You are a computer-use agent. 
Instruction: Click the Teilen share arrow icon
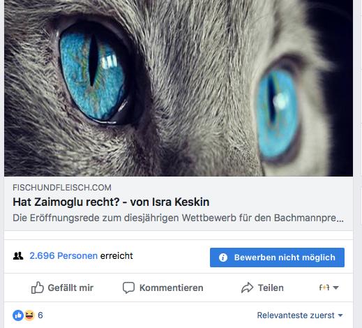pos(247,288)
